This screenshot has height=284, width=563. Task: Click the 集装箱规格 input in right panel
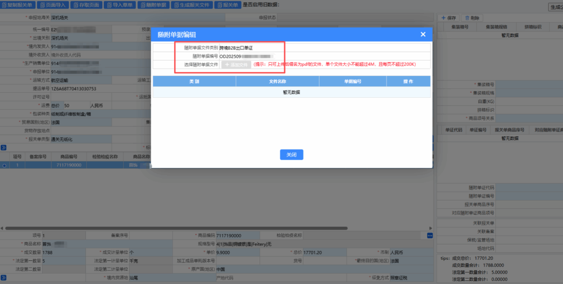[x=529, y=93]
